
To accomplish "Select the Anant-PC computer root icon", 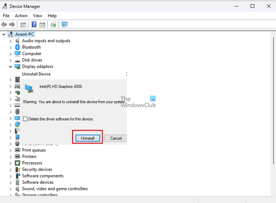I will tap(11, 34).
